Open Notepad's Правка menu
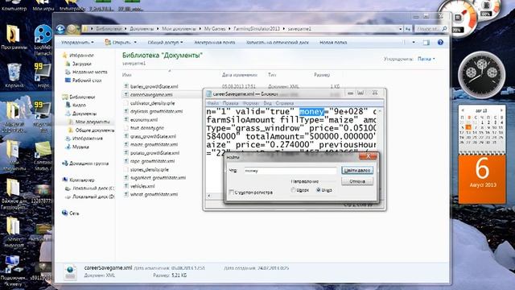This screenshot has height=290, width=515. pos(230,103)
